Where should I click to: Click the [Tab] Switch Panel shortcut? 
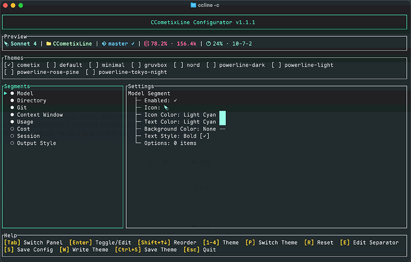33,242
